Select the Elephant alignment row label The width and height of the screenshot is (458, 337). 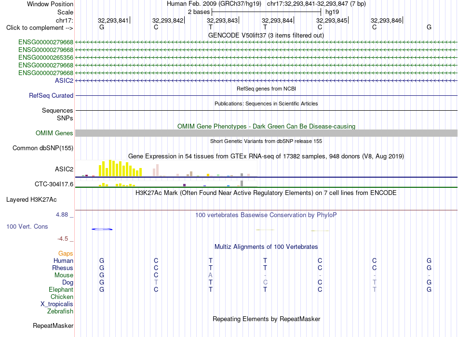point(61,290)
